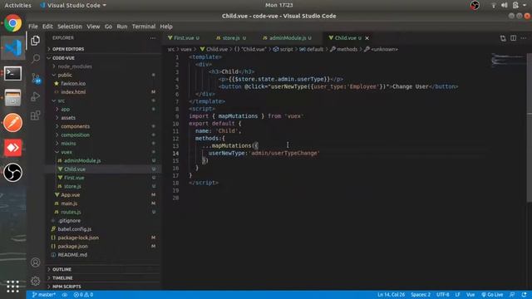Open the Search view in the activity bar
The width and height of the screenshot is (532, 299).
[x=35, y=59]
